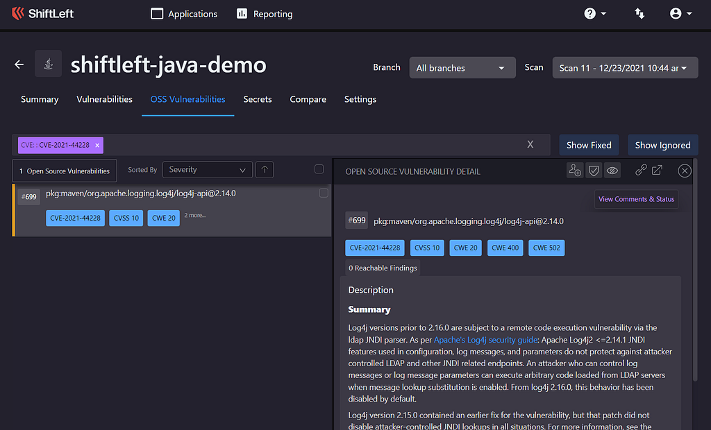Check the box for finding #699

click(324, 193)
